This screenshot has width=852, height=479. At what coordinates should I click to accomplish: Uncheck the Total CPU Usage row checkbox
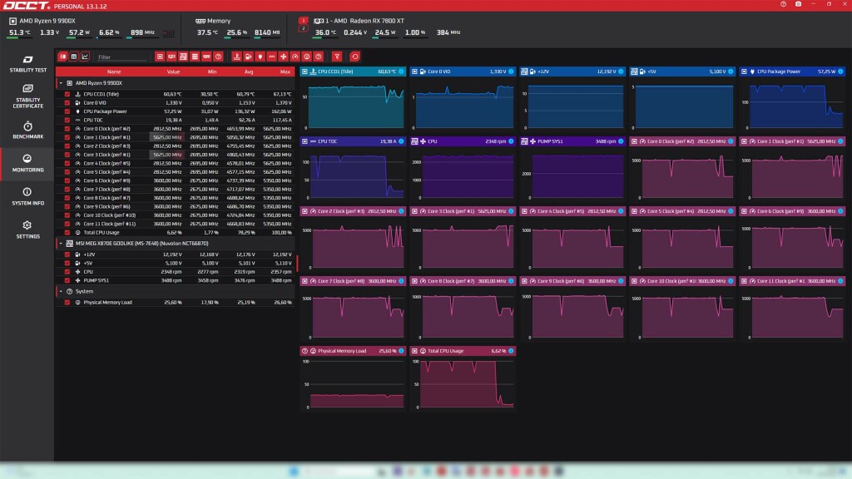(x=67, y=233)
